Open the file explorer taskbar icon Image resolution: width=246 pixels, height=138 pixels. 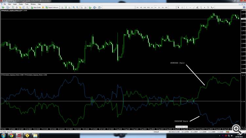[x=35, y=135]
